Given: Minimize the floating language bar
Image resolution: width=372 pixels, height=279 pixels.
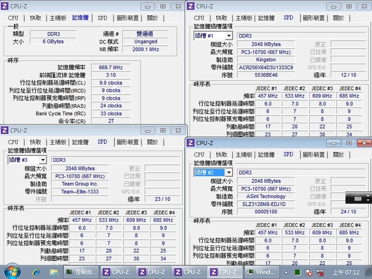Looking at the screenshot, I should pos(368,195).
